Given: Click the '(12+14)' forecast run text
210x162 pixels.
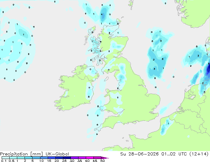Looking at the screenshot, I should (199, 154).
